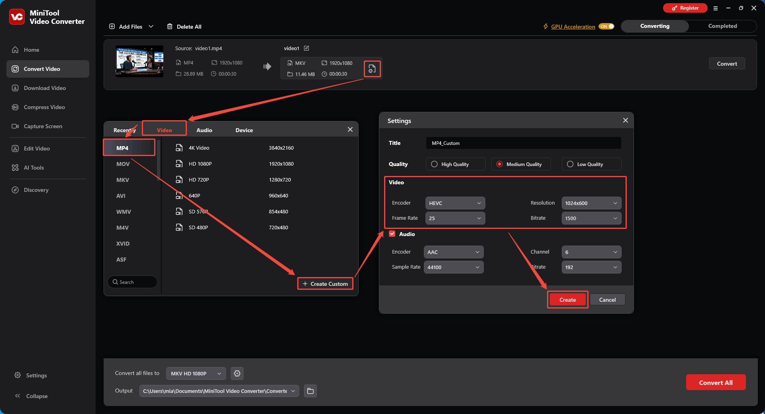The width and height of the screenshot is (765, 414).
Task: Browse the output folder with the folder icon
Action: [x=310, y=391]
